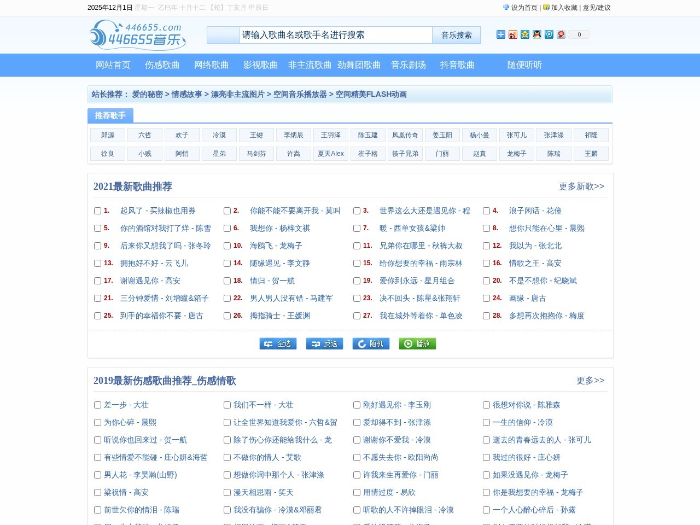Share the page to Sina Weibo
700x525 pixels.
pos(512,34)
